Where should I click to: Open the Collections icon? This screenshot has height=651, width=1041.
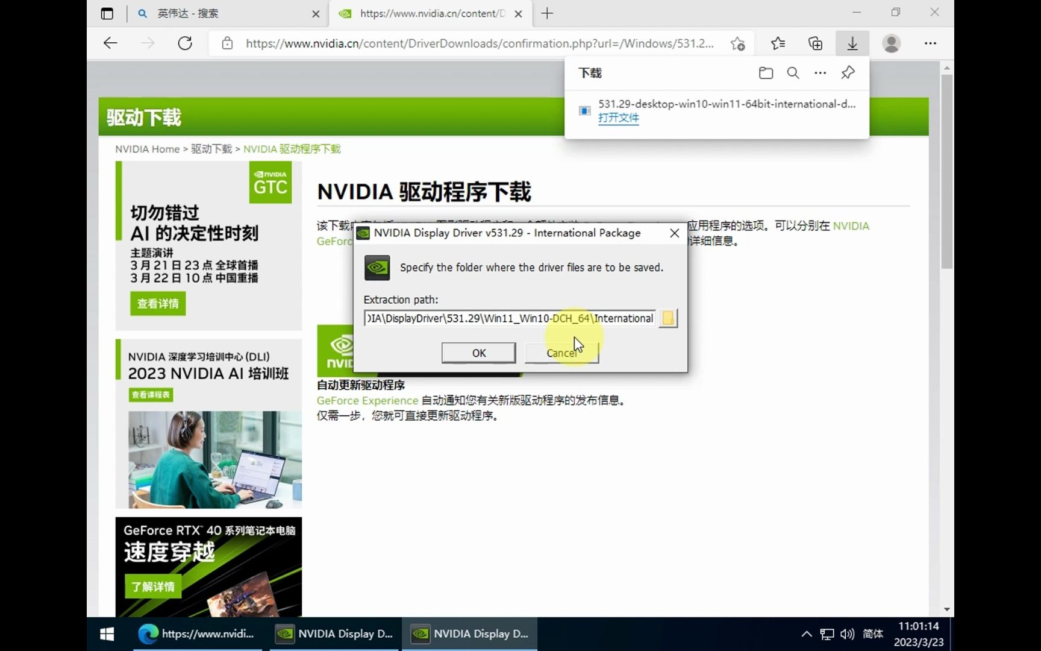point(815,43)
